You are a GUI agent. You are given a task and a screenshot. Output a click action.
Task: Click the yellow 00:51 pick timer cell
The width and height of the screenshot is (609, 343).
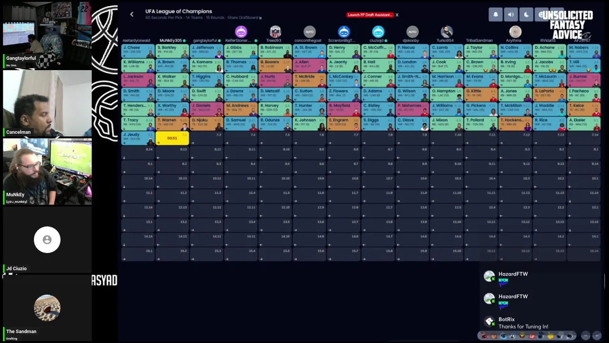point(172,138)
